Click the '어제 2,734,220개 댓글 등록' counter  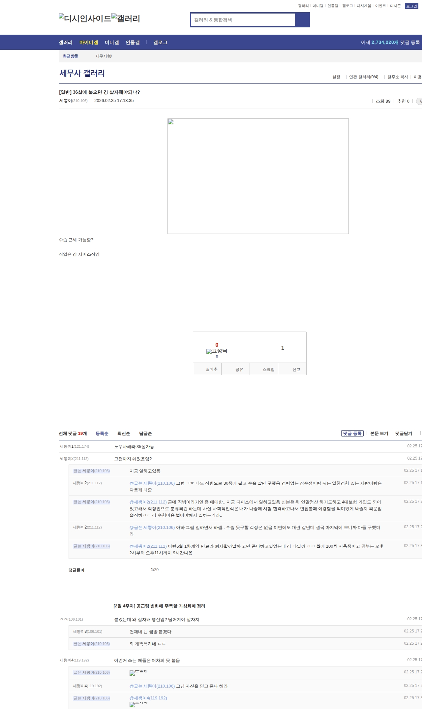(390, 43)
